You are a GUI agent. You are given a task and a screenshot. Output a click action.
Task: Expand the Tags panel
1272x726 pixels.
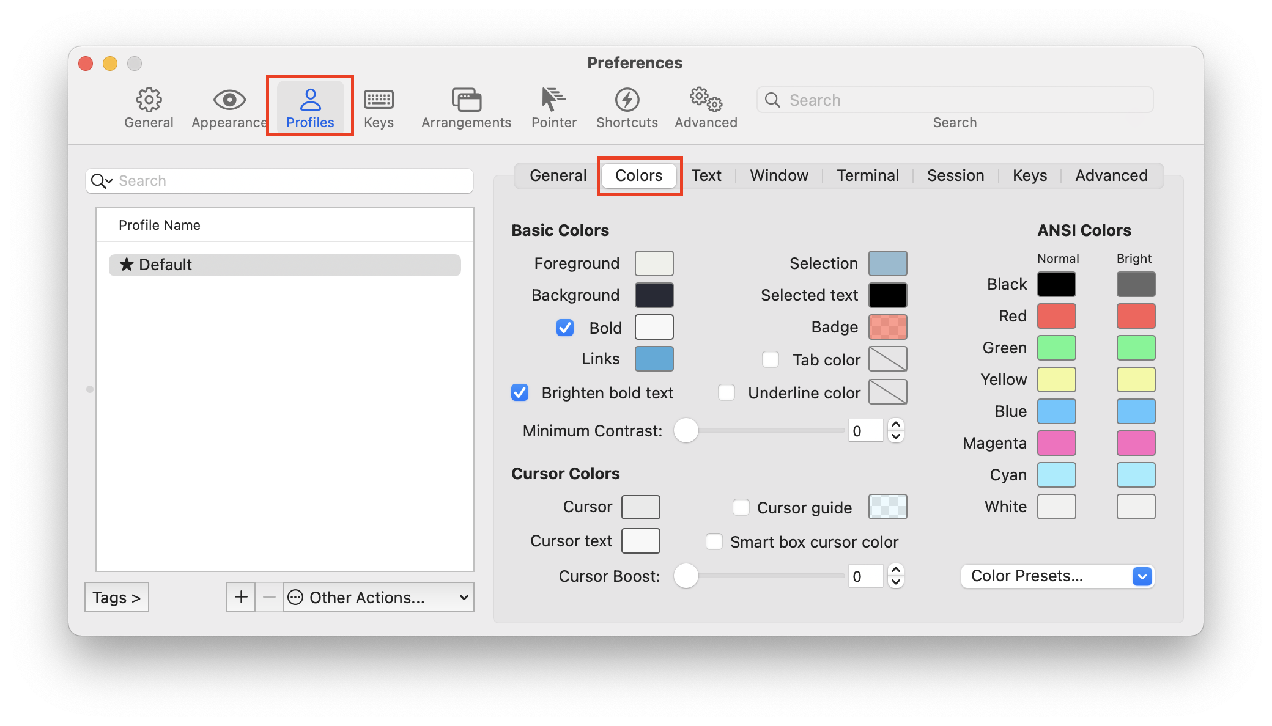tap(117, 597)
